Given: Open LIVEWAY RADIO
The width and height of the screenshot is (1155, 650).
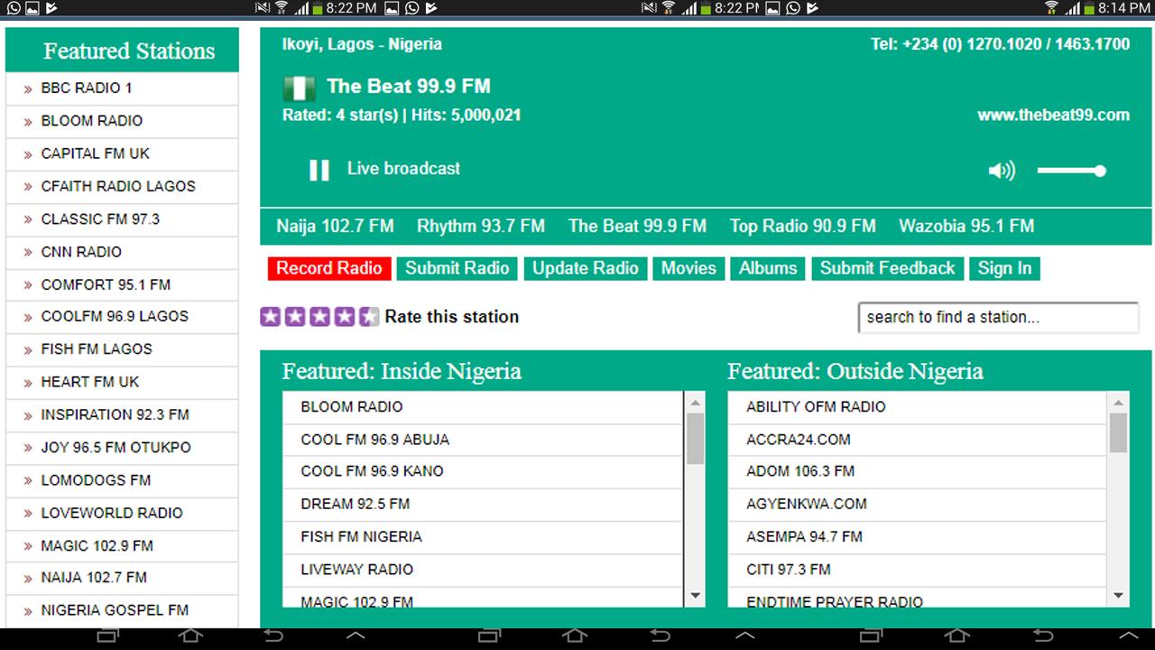Looking at the screenshot, I should click(x=483, y=570).
